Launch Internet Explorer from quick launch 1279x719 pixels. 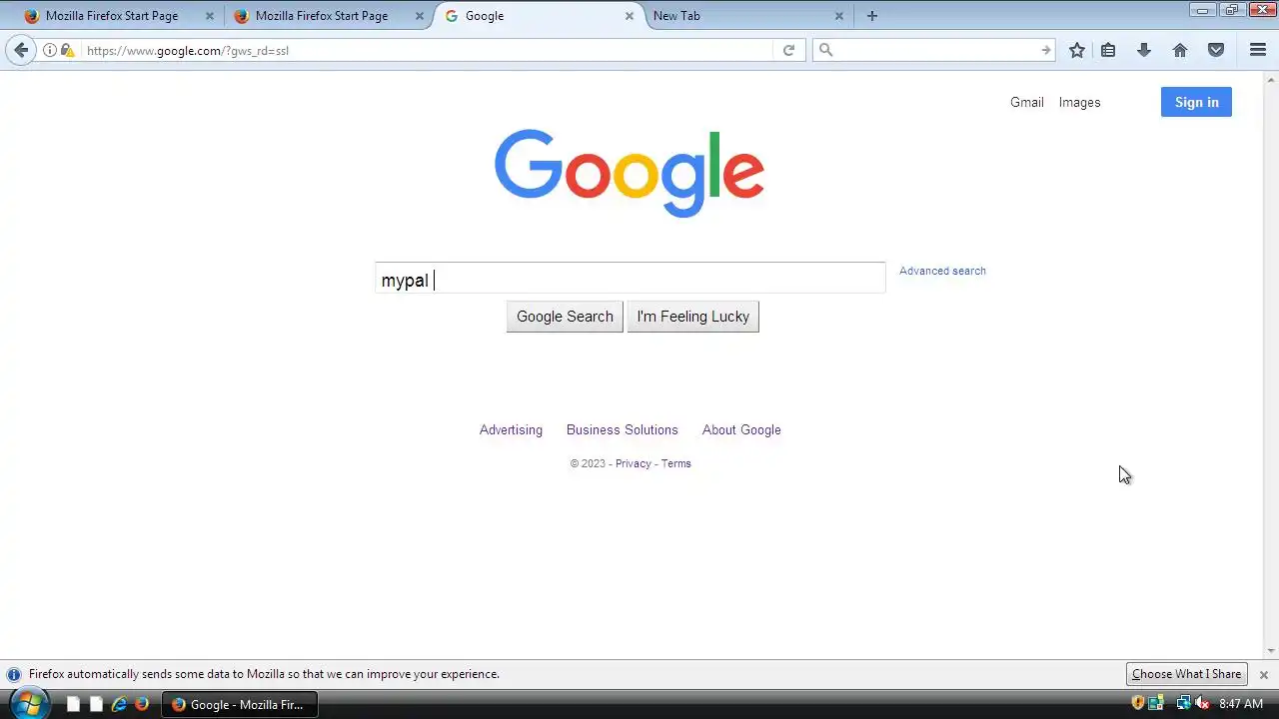point(119,704)
